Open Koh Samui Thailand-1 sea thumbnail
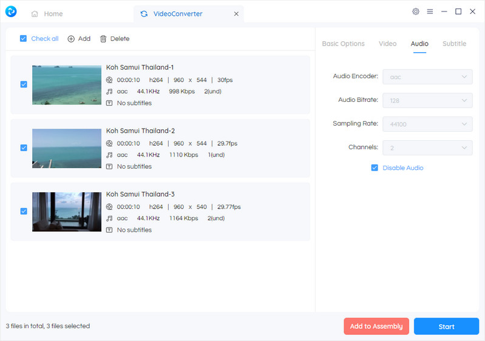 coord(67,85)
